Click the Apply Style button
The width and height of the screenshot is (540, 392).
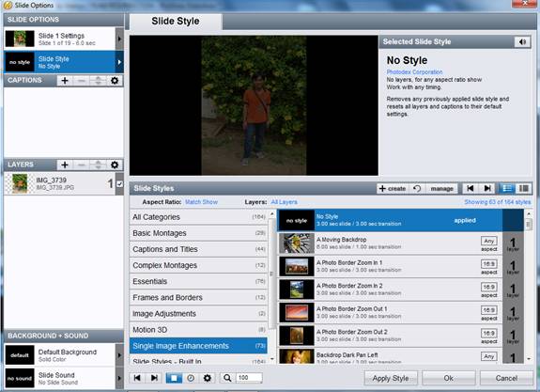(391, 378)
